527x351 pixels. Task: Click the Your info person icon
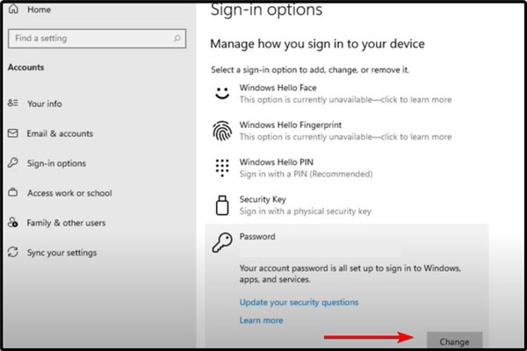[x=13, y=104]
